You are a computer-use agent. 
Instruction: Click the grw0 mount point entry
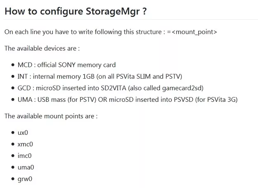point(25,179)
